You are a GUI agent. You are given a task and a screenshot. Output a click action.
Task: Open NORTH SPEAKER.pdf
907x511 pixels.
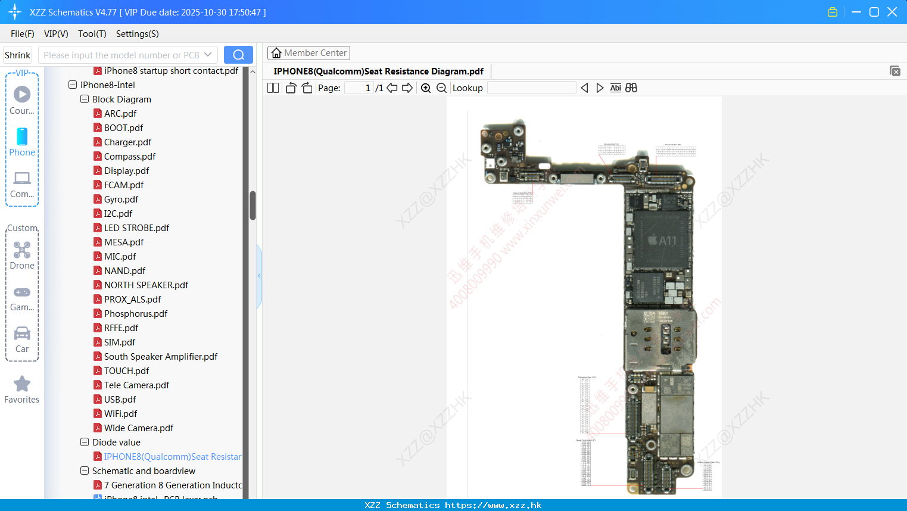tap(146, 285)
